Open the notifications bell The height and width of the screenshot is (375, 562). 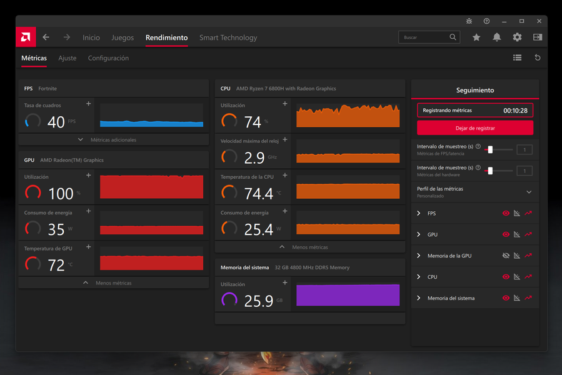tap(496, 37)
